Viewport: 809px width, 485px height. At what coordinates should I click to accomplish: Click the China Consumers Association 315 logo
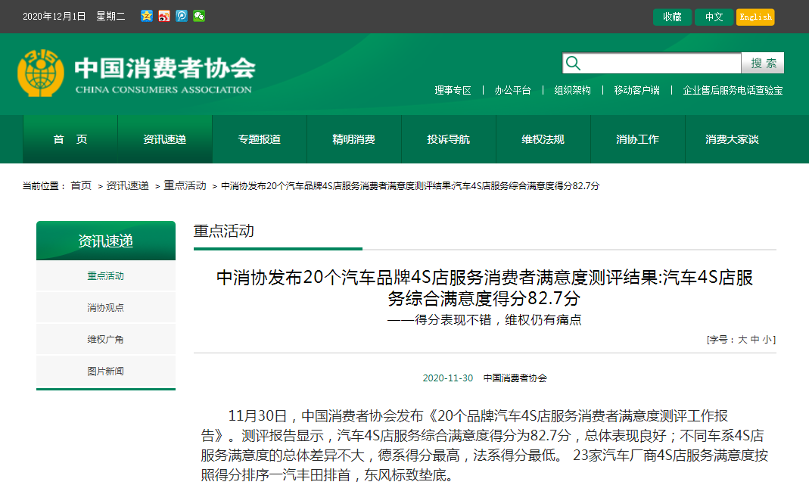41,73
